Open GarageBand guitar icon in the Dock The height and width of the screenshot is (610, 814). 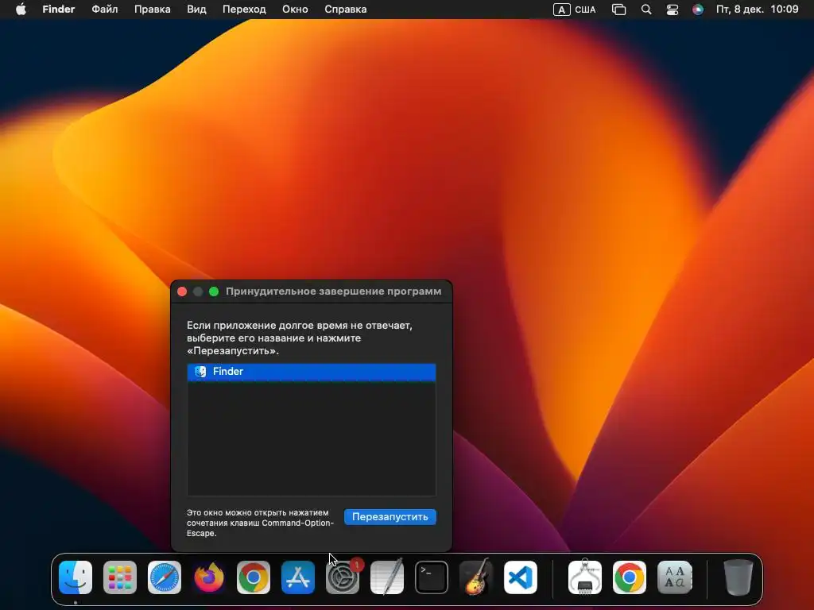(x=476, y=577)
